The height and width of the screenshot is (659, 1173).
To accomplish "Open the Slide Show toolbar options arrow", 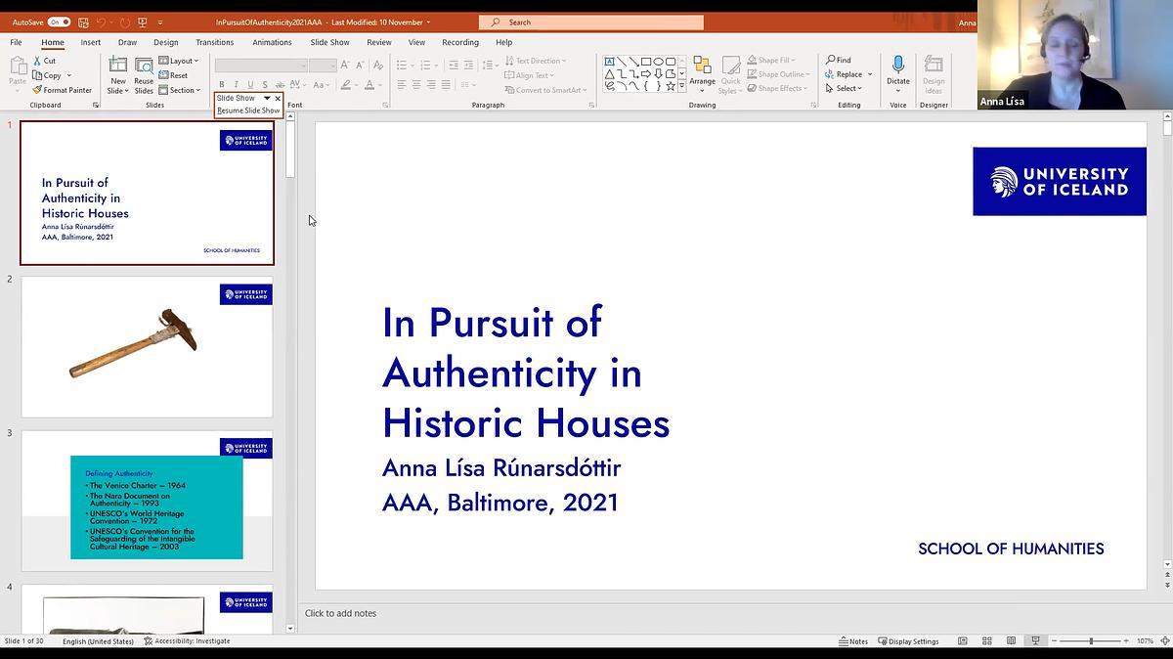I will tap(267, 98).
